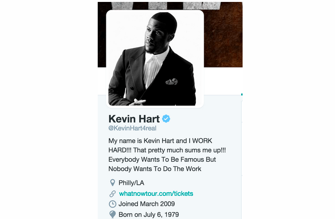Click the pocket square in the photo
Viewport: 335px width, 219px height.
171,82
